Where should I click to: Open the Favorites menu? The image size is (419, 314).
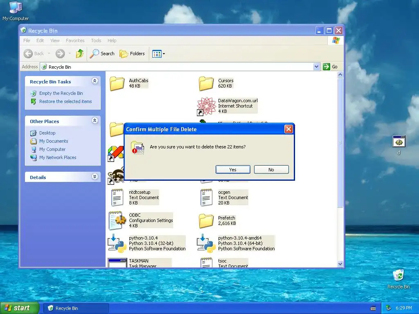[75, 40]
